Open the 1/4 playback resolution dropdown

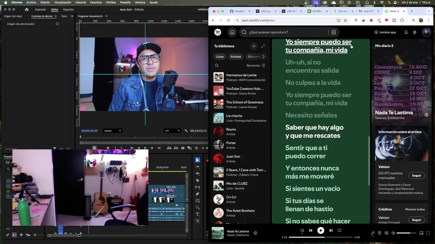tap(172, 131)
